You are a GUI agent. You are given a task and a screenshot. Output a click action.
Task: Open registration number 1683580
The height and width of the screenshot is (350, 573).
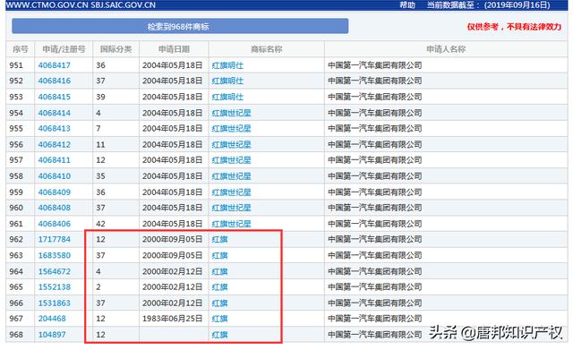[x=55, y=255]
